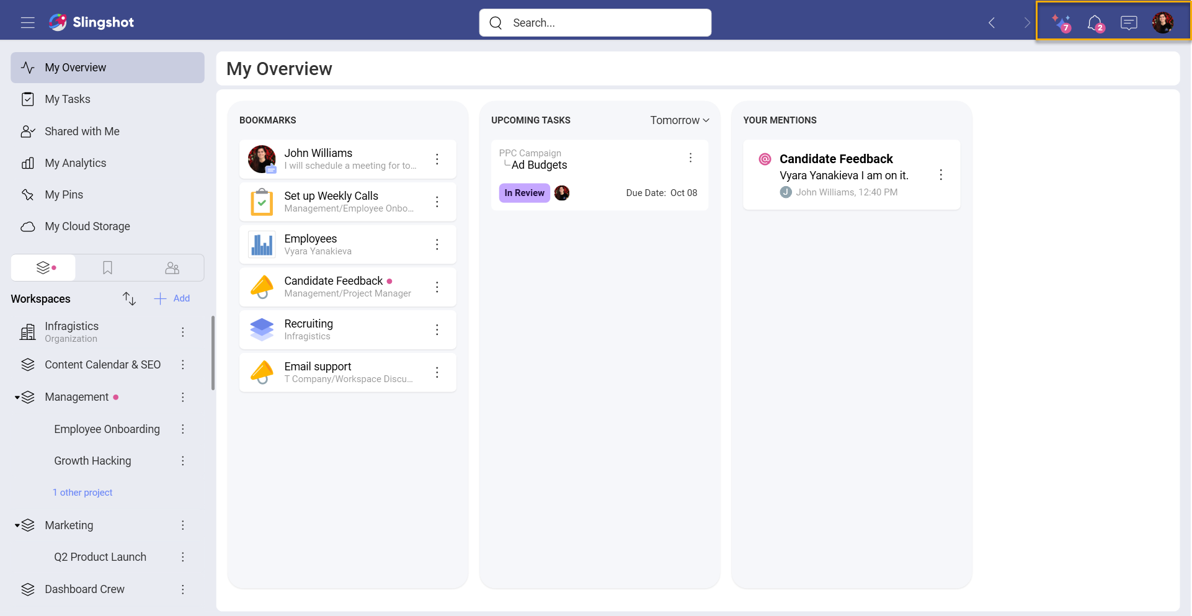Open options for Employees bookmark
This screenshot has width=1192, height=616.
coord(437,244)
